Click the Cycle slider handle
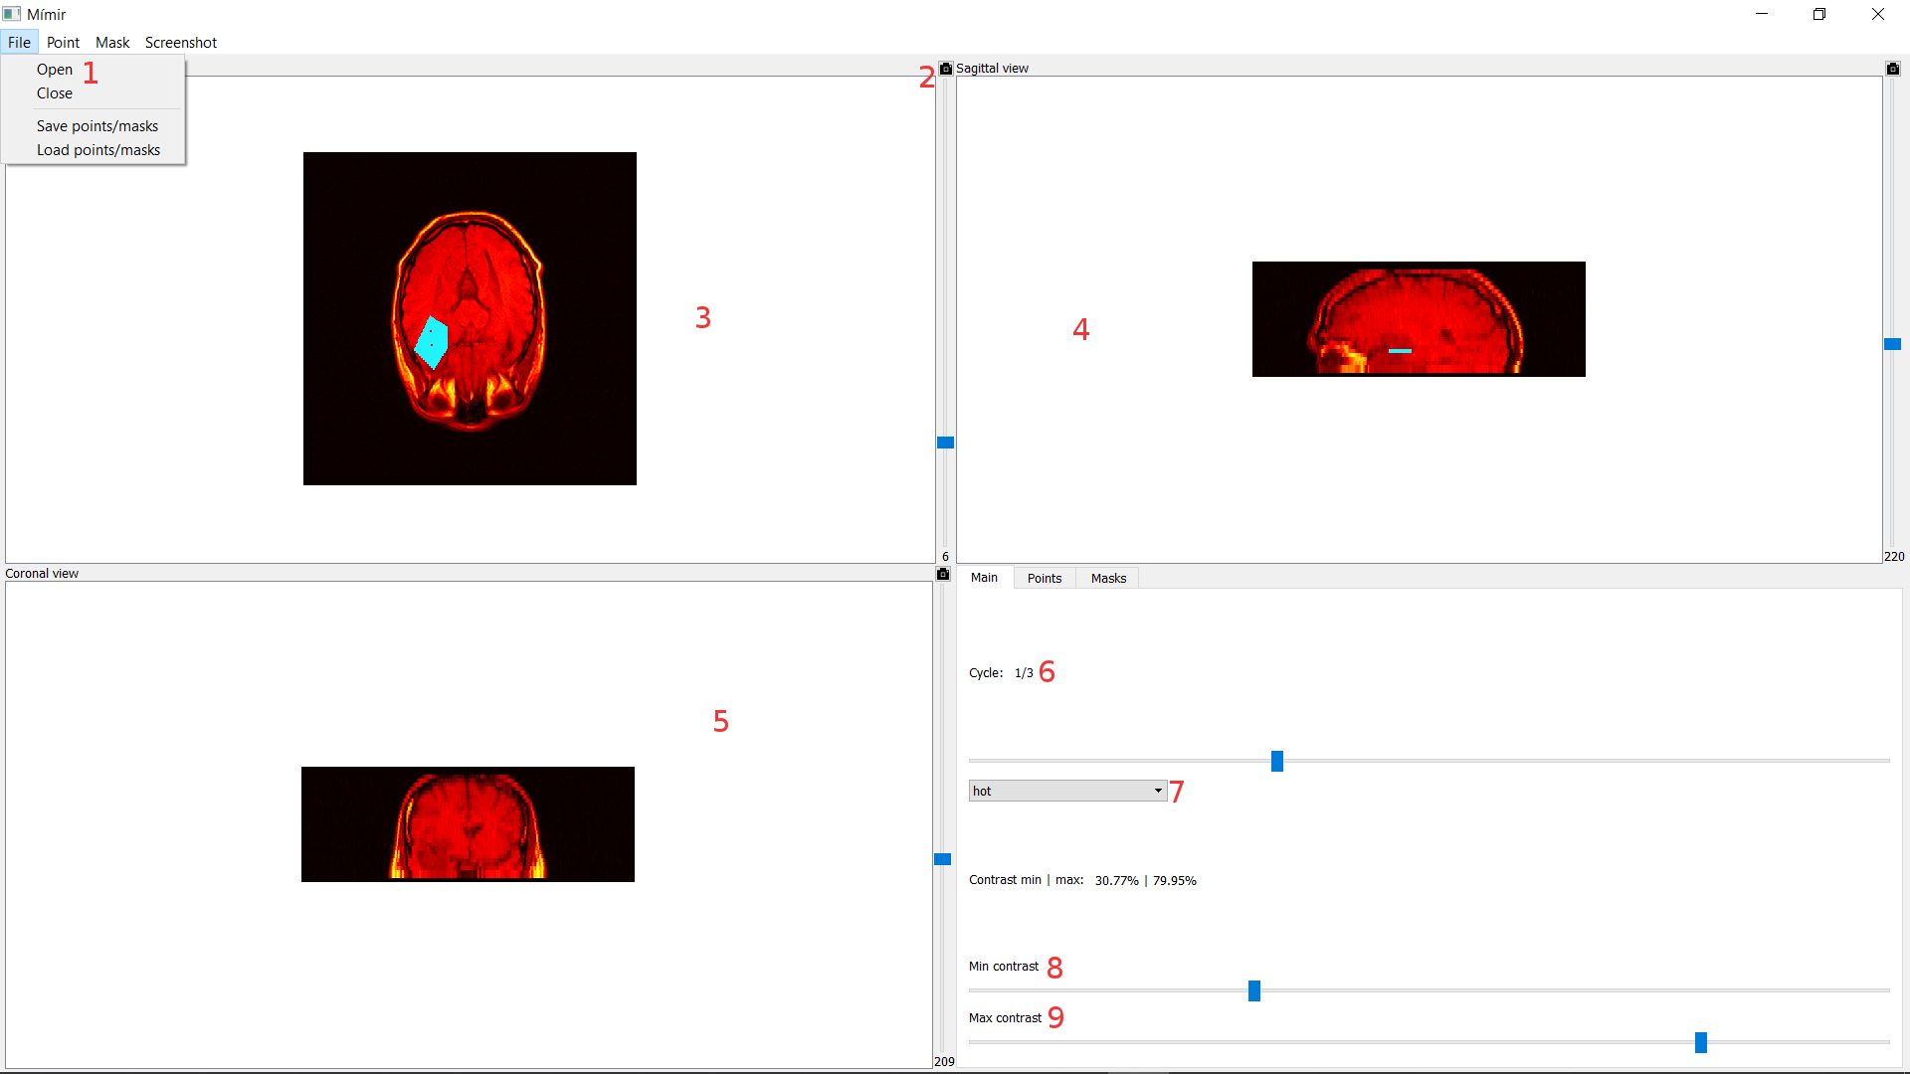Image resolution: width=1910 pixels, height=1074 pixels. [x=1277, y=761]
